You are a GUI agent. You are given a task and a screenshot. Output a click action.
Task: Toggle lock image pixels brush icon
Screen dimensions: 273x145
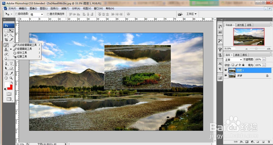click(236, 65)
